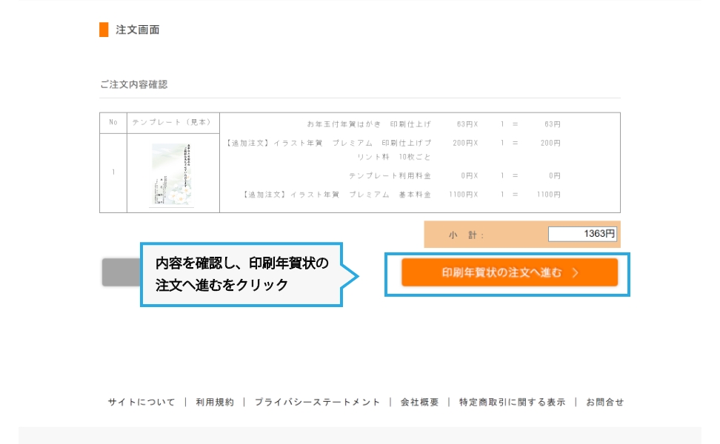Click the grey button left of the callout
Screen dimensions: 720x444
tap(121, 272)
